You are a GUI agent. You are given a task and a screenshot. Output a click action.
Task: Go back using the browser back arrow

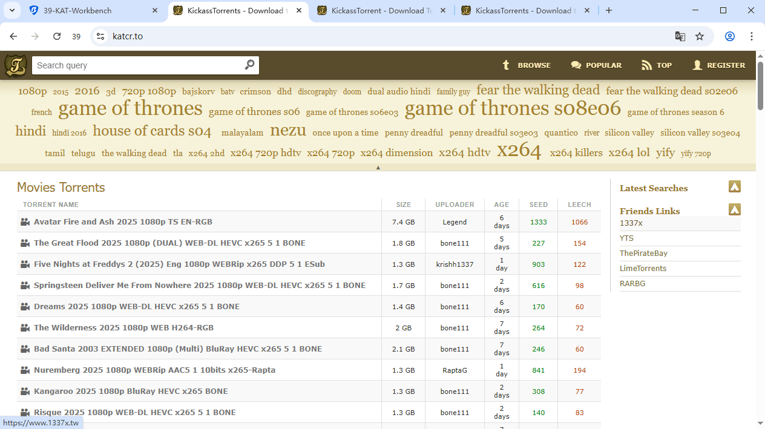coord(13,36)
